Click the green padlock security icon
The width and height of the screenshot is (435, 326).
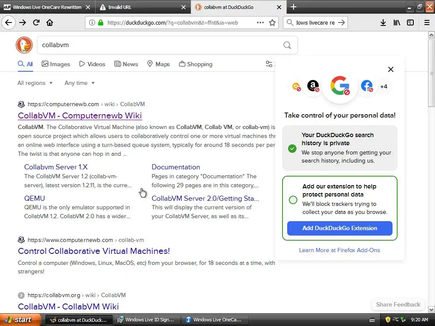pyautogui.click(x=101, y=22)
